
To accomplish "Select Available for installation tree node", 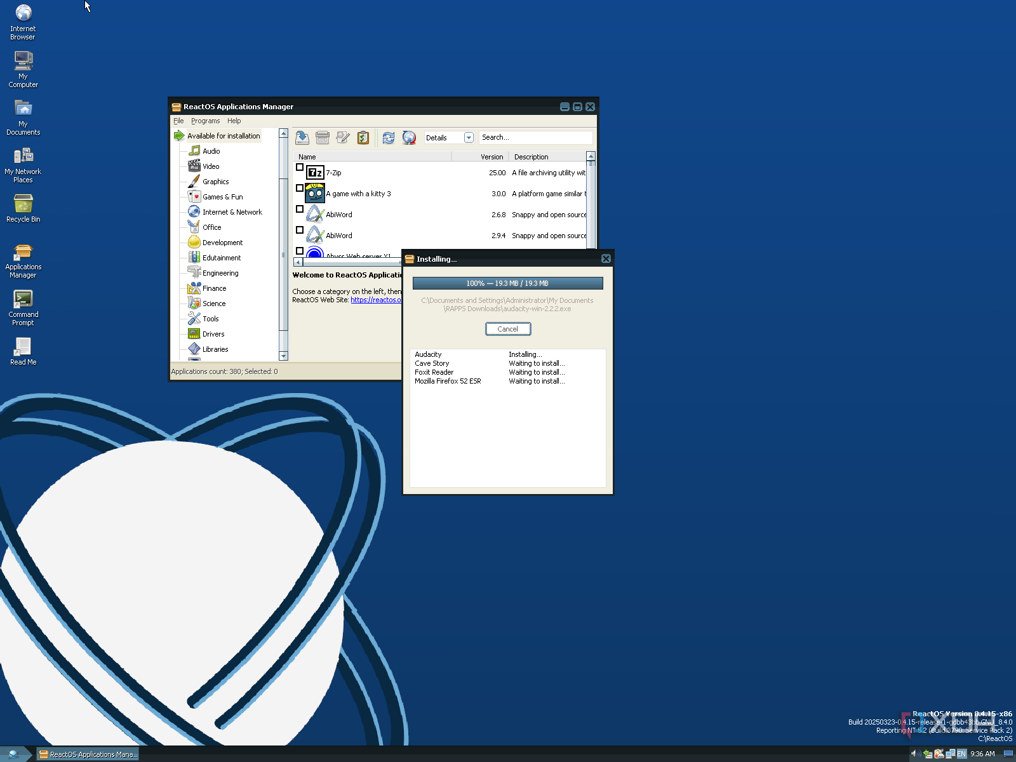I will point(224,136).
